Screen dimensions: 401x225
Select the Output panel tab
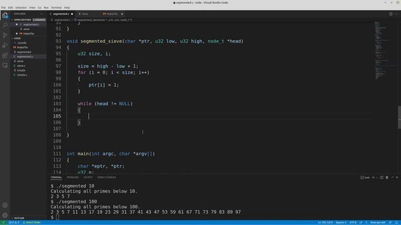coord(88,177)
